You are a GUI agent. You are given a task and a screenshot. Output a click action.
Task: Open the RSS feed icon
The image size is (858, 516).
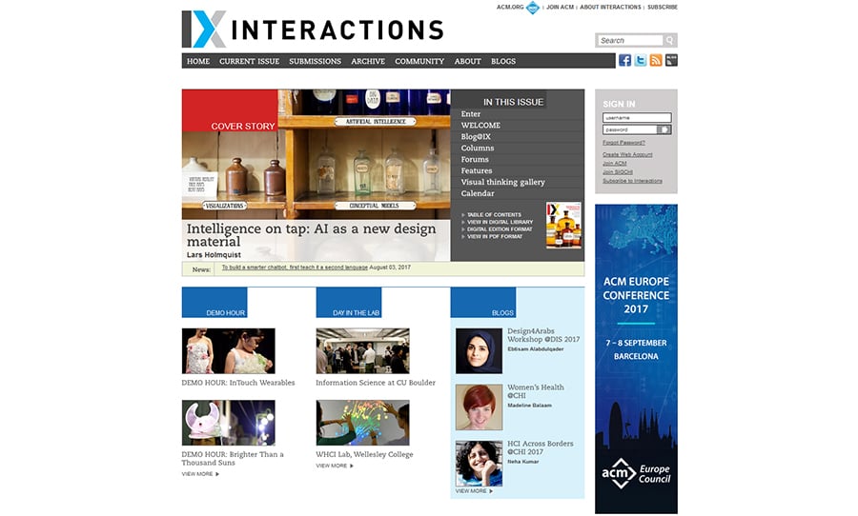tap(656, 61)
